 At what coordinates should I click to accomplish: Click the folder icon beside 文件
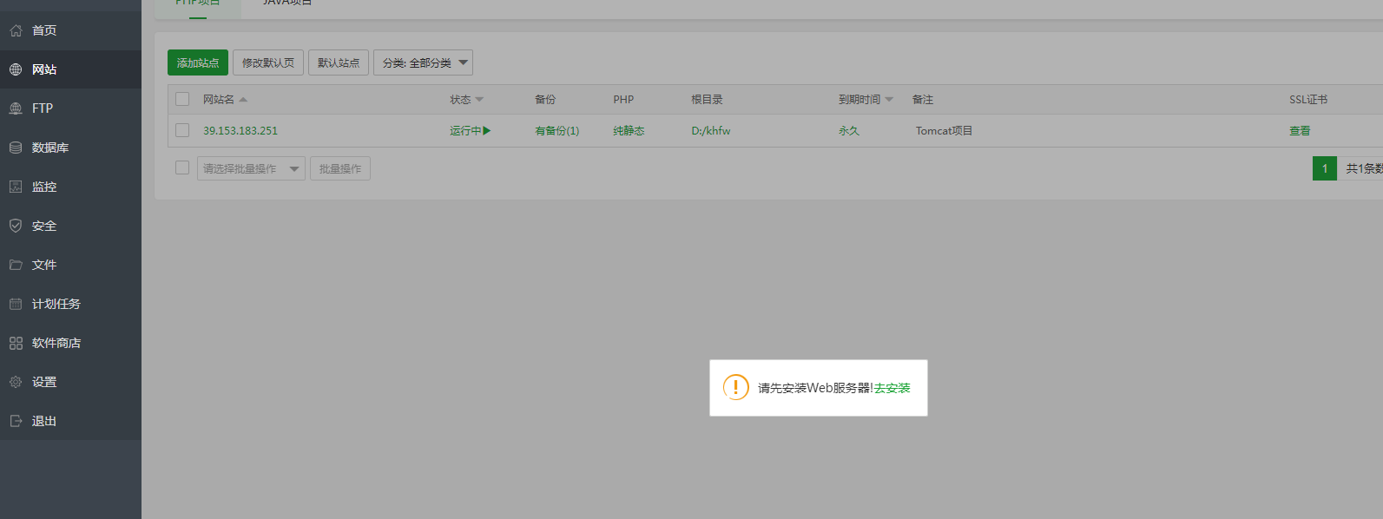coord(16,265)
